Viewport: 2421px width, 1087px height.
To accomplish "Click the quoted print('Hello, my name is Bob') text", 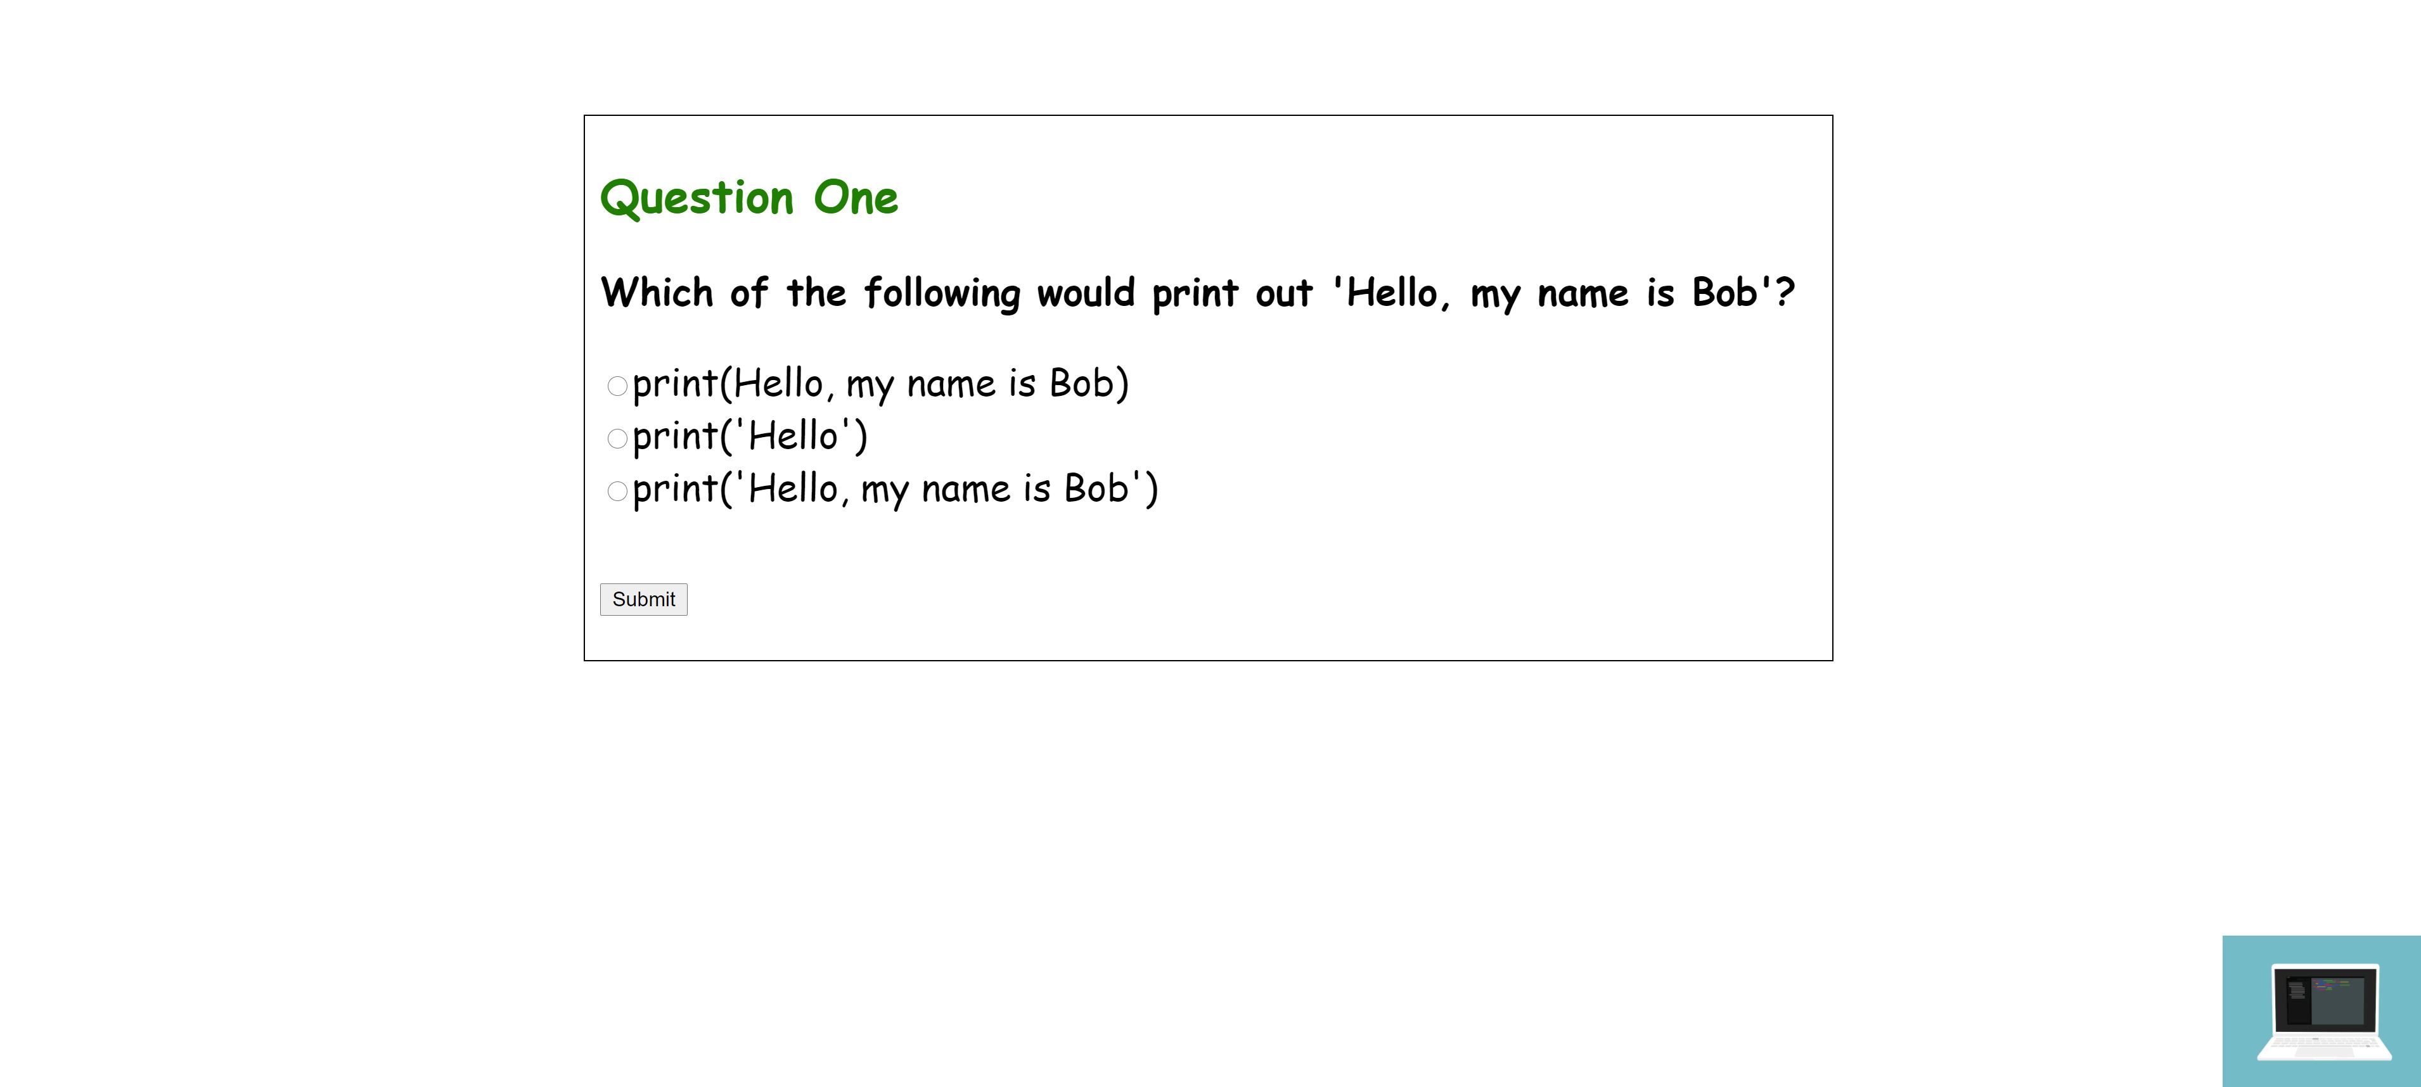I will (895, 490).
